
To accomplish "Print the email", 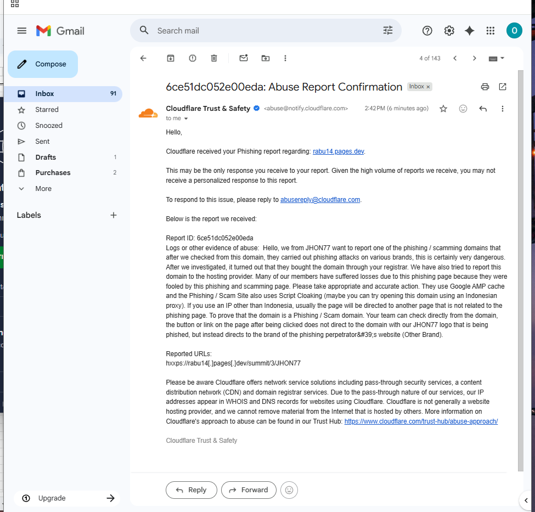I will (x=485, y=87).
